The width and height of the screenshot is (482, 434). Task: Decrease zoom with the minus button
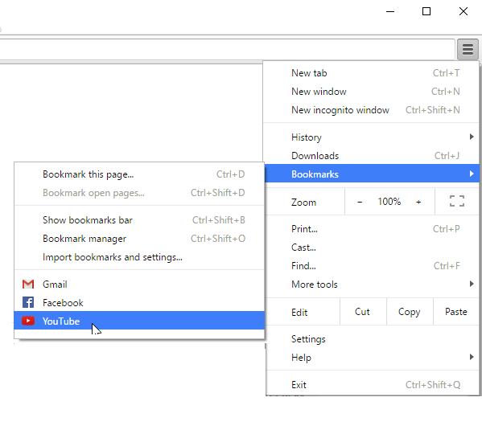(360, 202)
